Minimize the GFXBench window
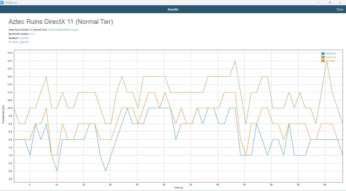This screenshot has height=191, width=346. tap(320, 2)
